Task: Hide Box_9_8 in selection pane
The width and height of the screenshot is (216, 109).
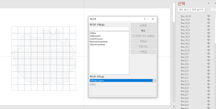Action: pyautogui.click(x=209, y=57)
